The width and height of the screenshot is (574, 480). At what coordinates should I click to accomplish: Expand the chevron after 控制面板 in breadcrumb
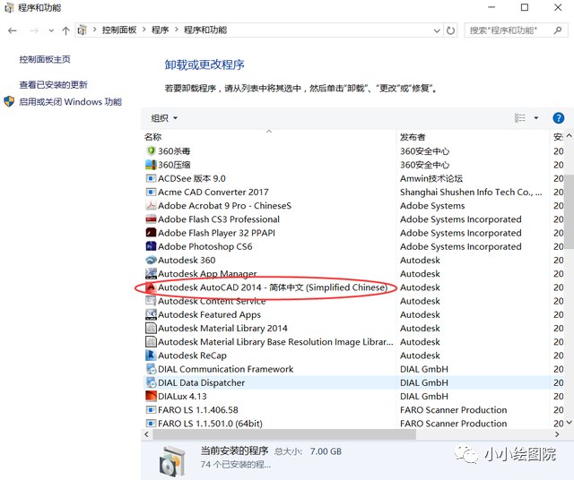pos(144,30)
